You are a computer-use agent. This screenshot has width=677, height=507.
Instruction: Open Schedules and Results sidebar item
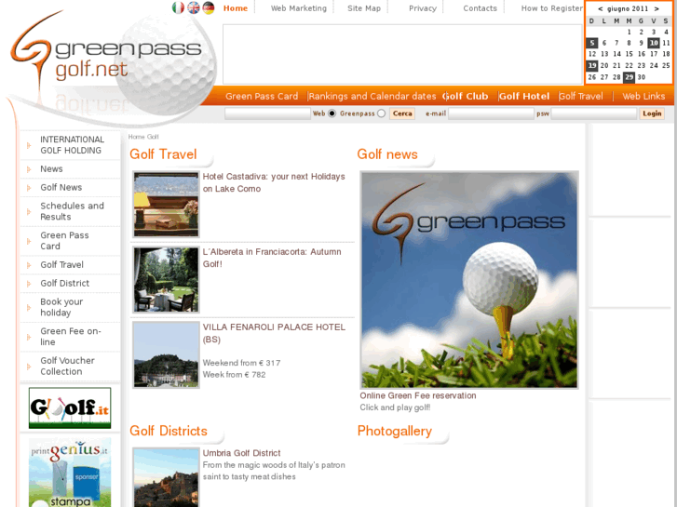pyautogui.click(x=71, y=211)
